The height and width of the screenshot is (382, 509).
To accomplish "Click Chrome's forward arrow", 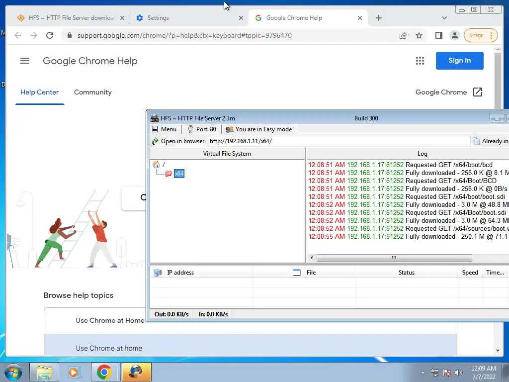I will point(34,35).
